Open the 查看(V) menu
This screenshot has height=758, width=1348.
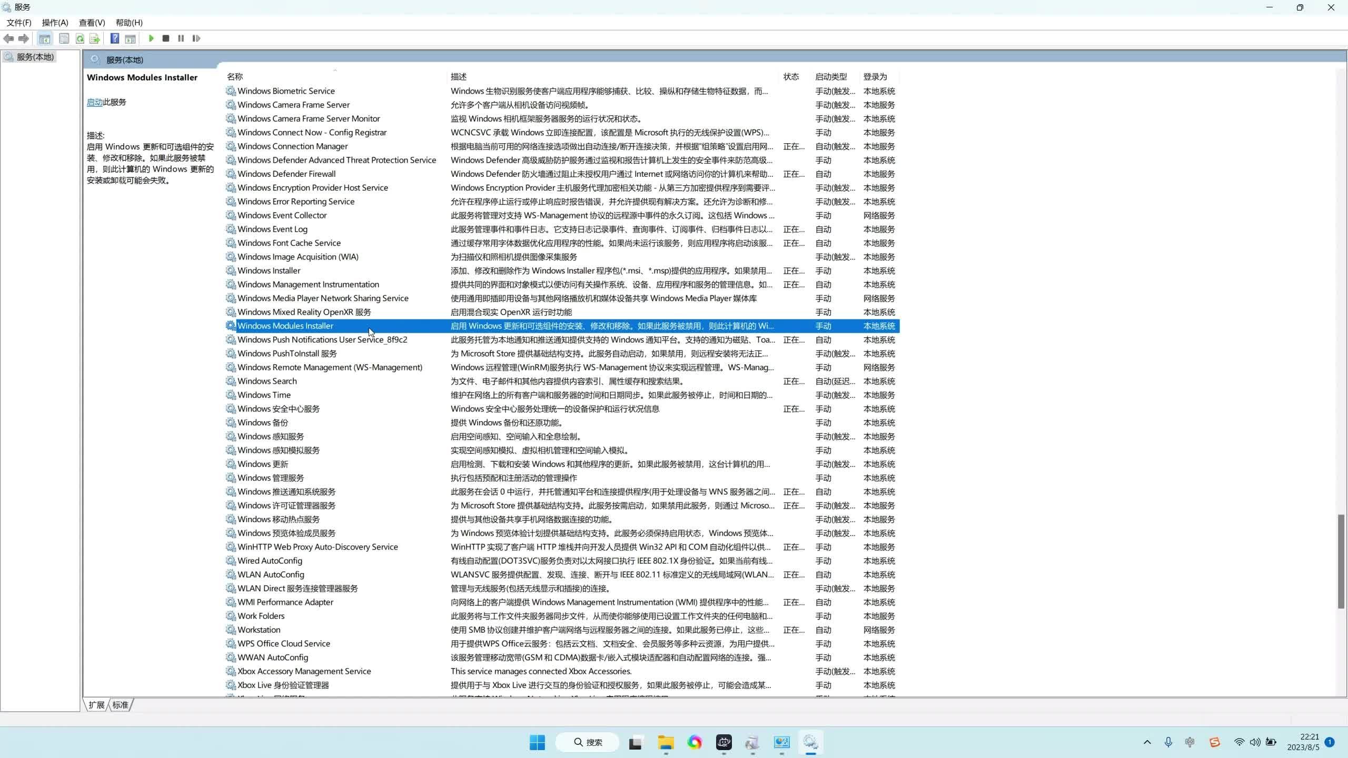(x=92, y=23)
